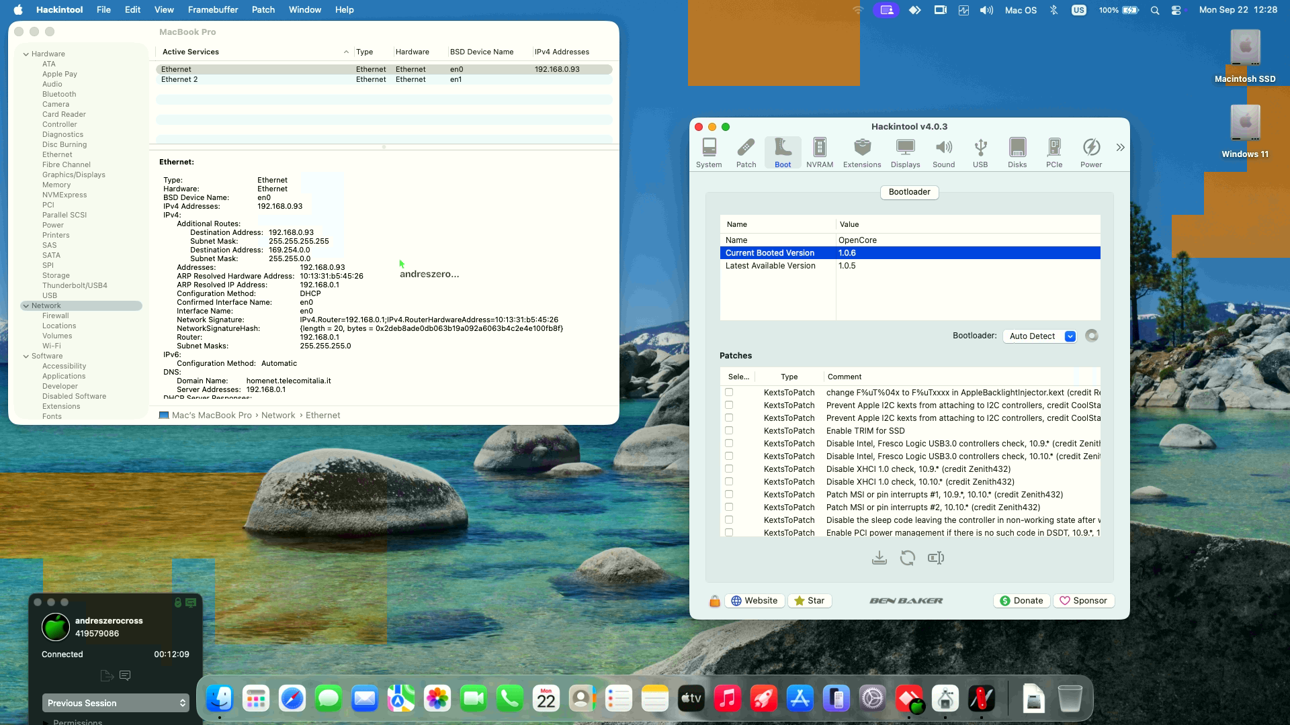This screenshot has width=1290, height=725.
Task: Collapse the Hardware tree section
Action: click(x=26, y=54)
